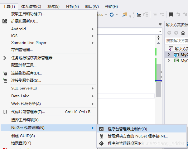Open 存档管理器... entry
This screenshot has height=149, width=188.
(22, 50)
